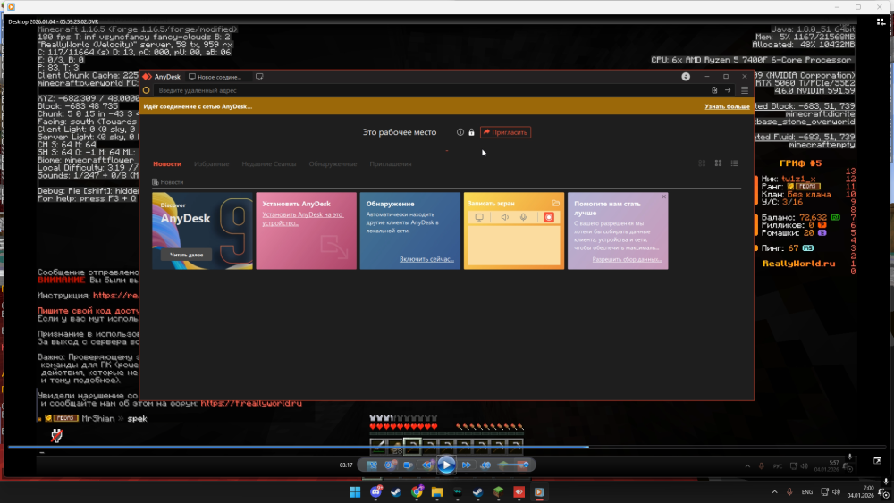This screenshot has width=894, height=503.
Task: Adjust the media player volume slider
Action: (x=513, y=465)
